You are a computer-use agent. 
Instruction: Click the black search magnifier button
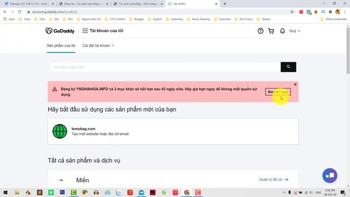pyautogui.click(x=288, y=67)
